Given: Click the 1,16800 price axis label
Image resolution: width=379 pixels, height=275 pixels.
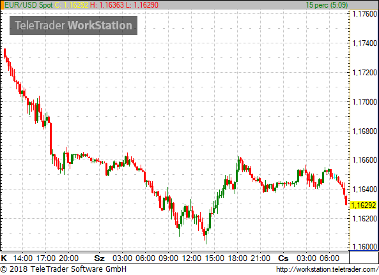Looking at the screenshot, I should click(x=364, y=131).
